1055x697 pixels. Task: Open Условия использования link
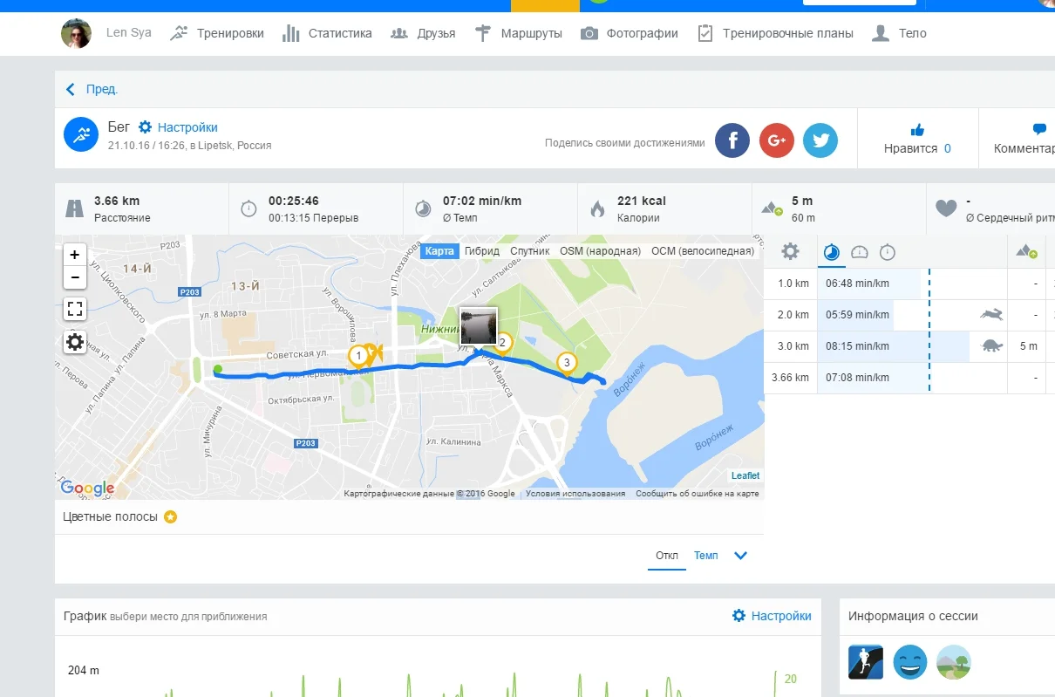coord(575,494)
